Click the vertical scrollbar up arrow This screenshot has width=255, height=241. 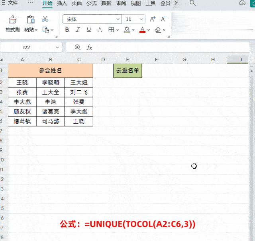(x=251, y=71)
